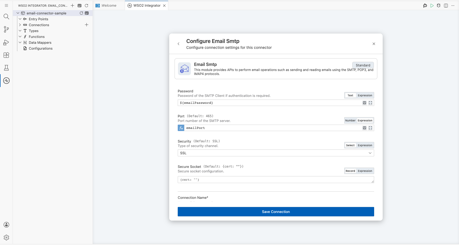The image size is (459, 245).
Task: Open Manage settings gear icon
Action: coord(6,238)
